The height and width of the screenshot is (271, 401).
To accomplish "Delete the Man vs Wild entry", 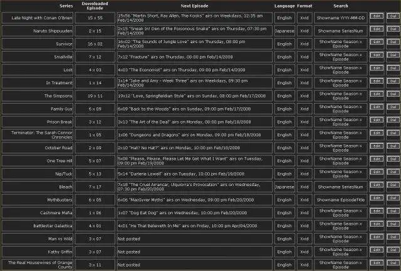I will click(x=393, y=237).
